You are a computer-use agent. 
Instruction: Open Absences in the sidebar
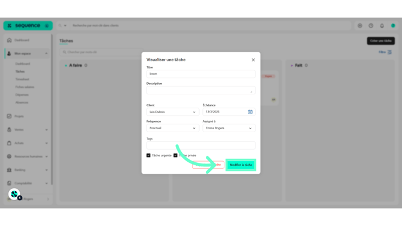pos(22,102)
